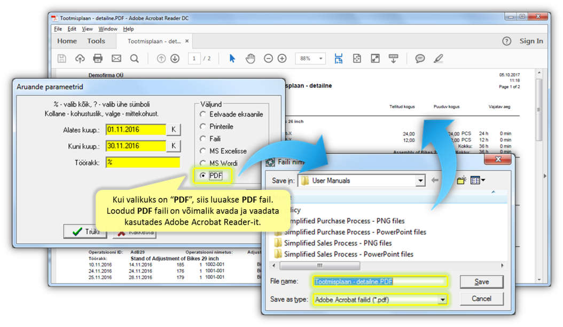Open the search magnifier tool

[x=135, y=59]
